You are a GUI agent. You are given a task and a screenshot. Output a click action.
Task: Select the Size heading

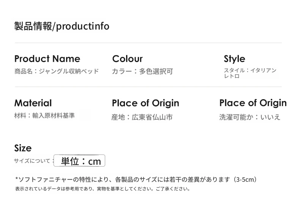(23, 148)
